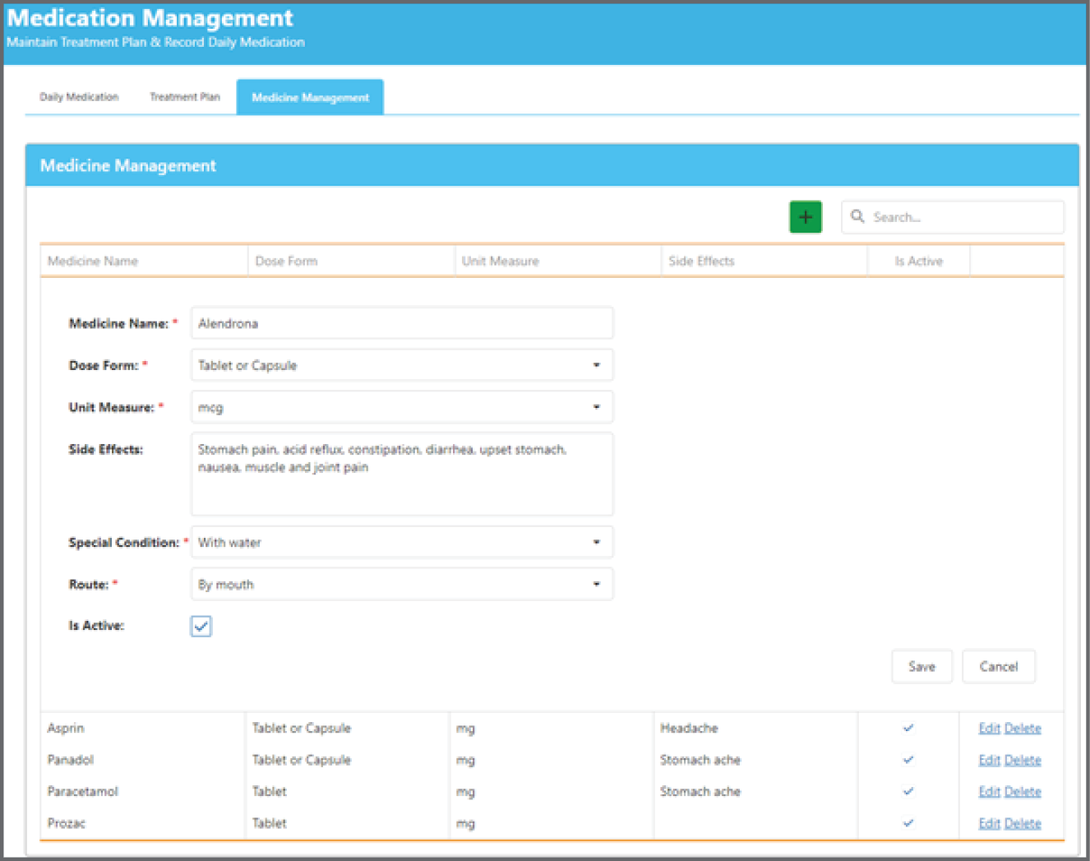Toggle Alendrona's active status off
This screenshot has height=861, width=1090.
point(200,626)
